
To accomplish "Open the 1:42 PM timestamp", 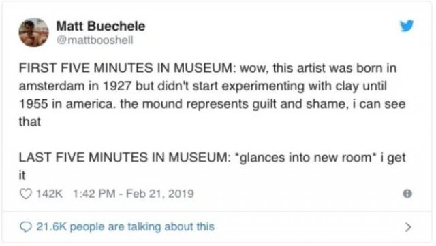I will pyautogui.click(x=94, y=194).
